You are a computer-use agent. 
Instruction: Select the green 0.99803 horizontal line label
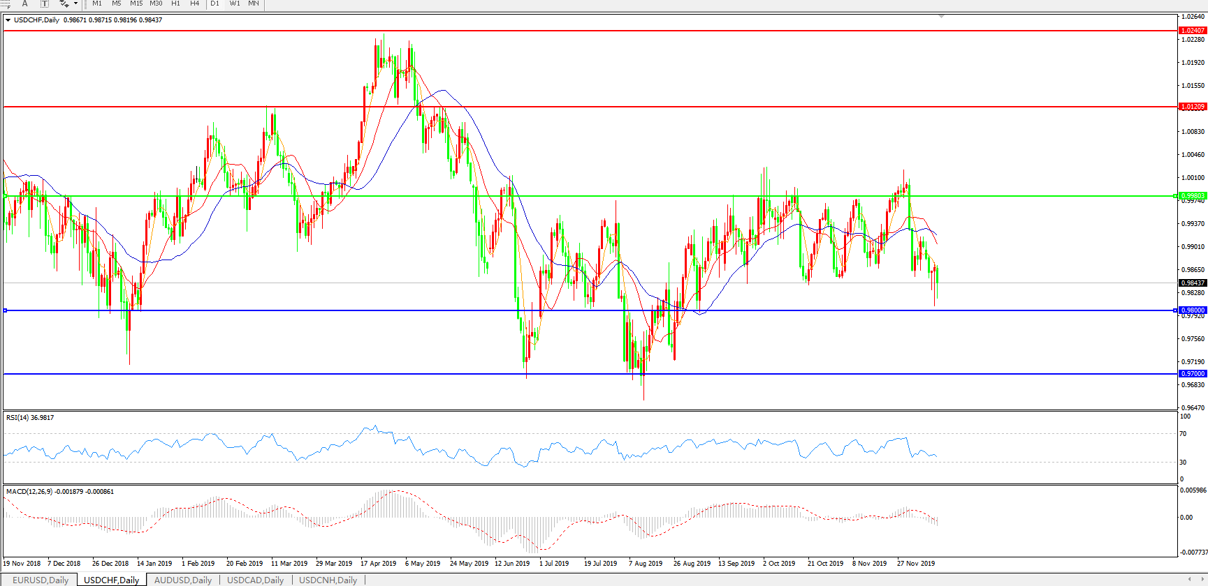point(1192,196)
